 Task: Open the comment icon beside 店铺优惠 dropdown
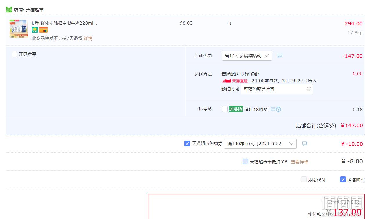280,56
